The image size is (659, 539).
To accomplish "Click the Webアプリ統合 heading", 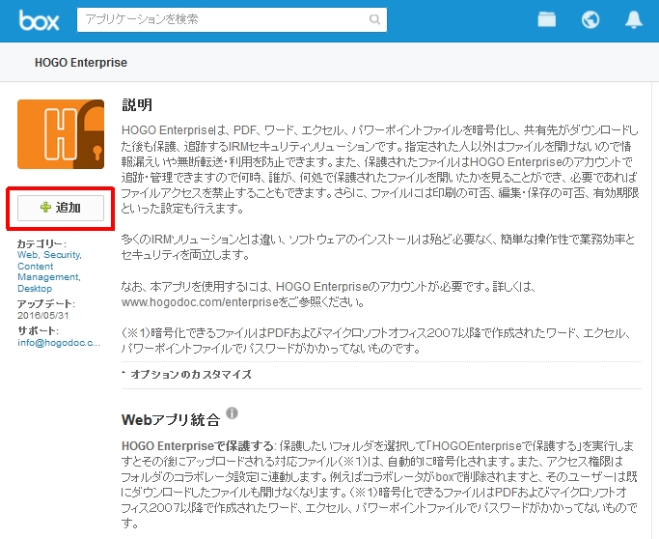I will tap(171, 419).
